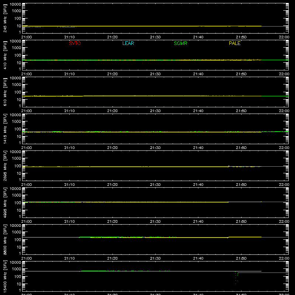295x295 pixels.
Task: Click 21:40 tick under the 4995 MHz plot
Action: click(x=198, y=222)
